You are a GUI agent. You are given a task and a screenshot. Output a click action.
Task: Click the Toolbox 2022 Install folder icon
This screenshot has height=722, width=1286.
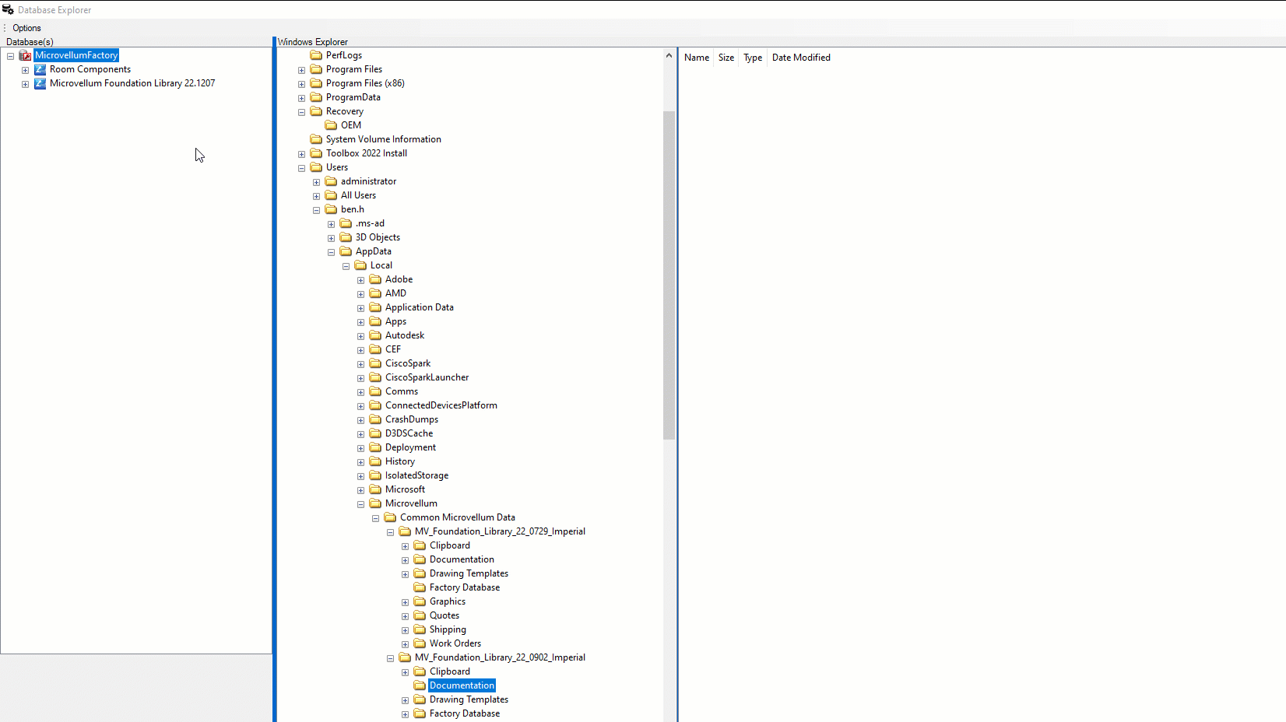pyautogui.click(x=316, y=153)
